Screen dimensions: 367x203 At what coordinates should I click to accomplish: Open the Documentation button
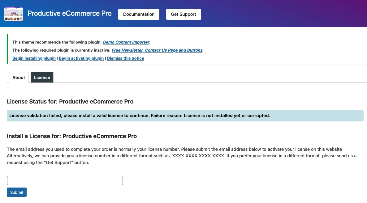point(139,15)
